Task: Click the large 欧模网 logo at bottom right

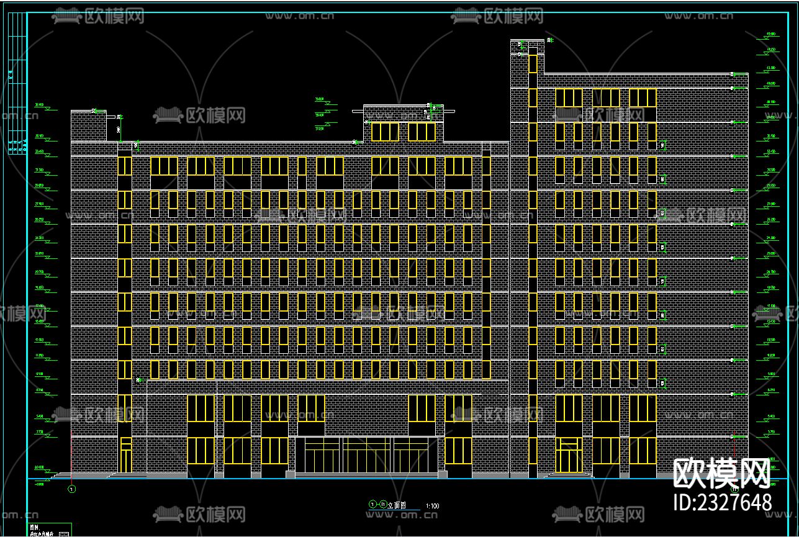Action: coord(722,474)
